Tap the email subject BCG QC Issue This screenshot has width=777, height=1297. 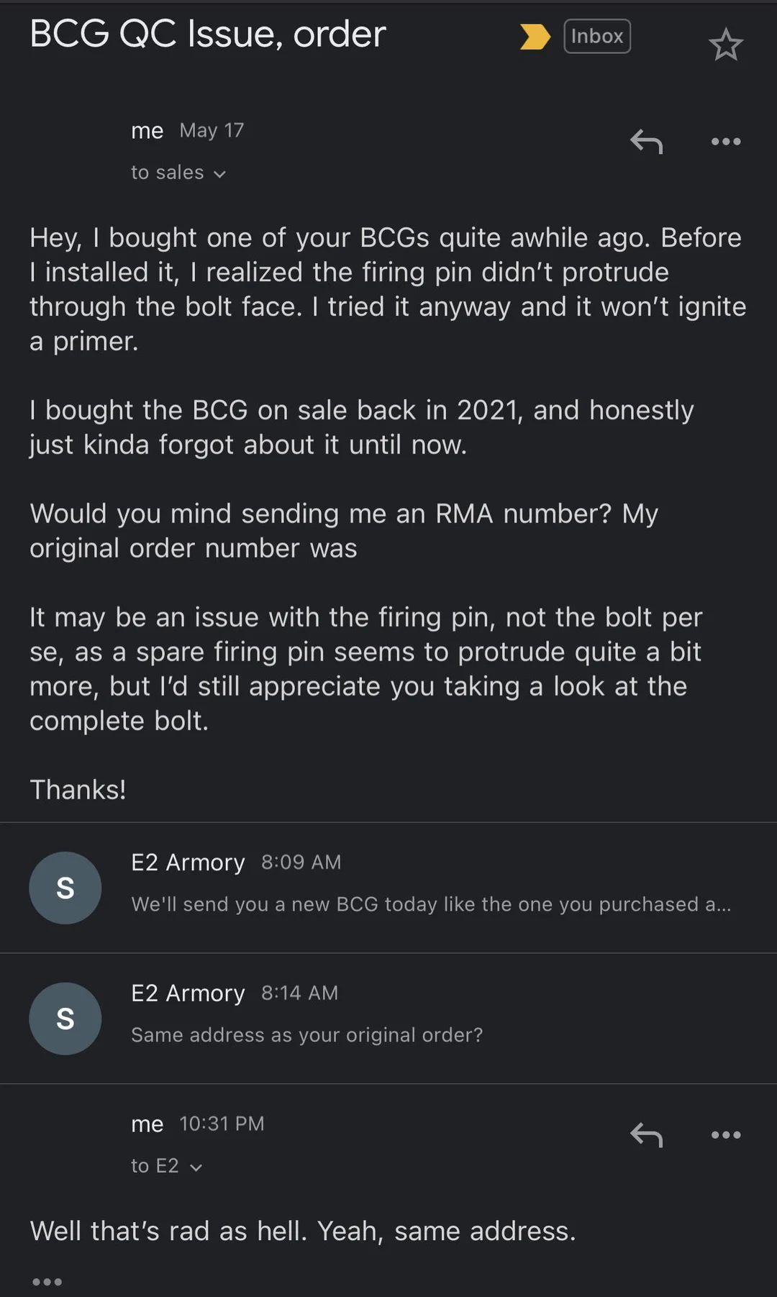(206, 33)
